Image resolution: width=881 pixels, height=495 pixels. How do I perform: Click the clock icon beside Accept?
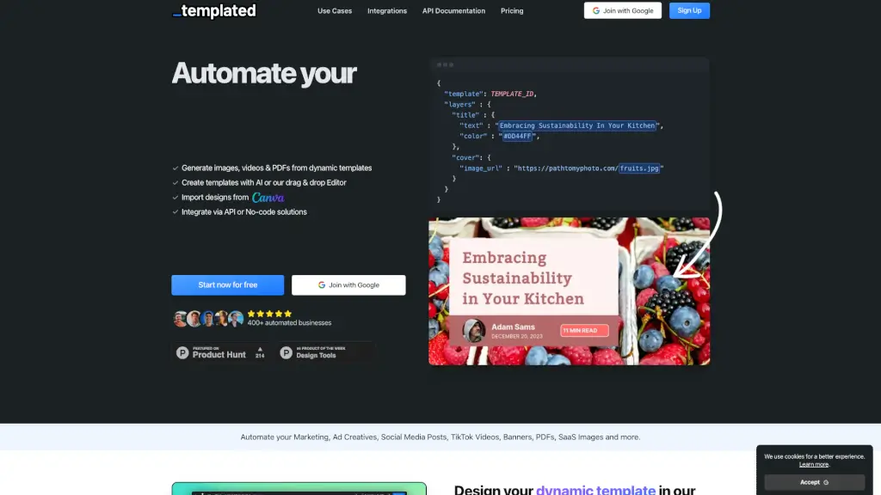[x=827, y=482]
